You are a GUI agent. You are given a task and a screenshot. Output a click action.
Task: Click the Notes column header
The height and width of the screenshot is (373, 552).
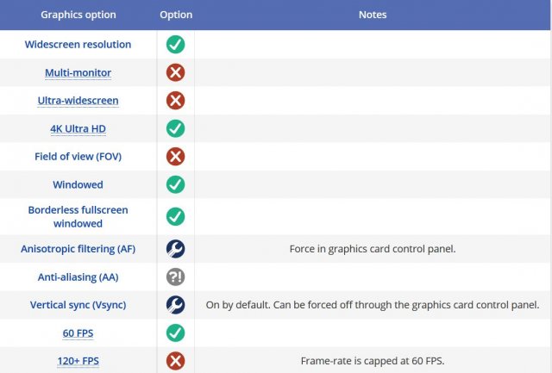click(x=373, y=15)
